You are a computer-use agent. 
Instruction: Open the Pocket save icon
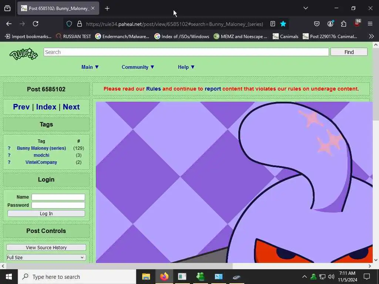point(317,24)
